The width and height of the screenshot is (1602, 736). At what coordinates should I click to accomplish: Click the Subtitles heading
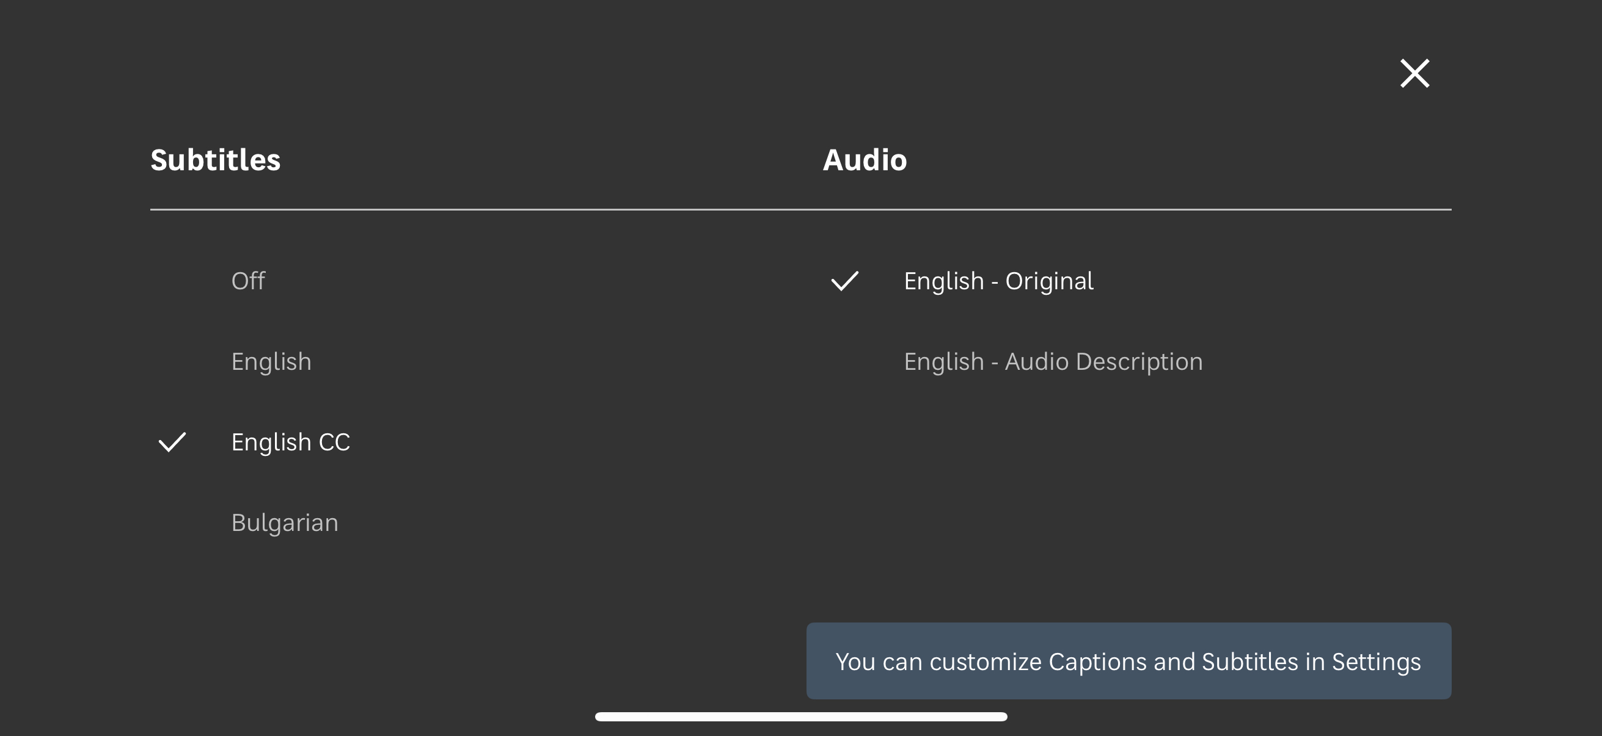(215, 160)
